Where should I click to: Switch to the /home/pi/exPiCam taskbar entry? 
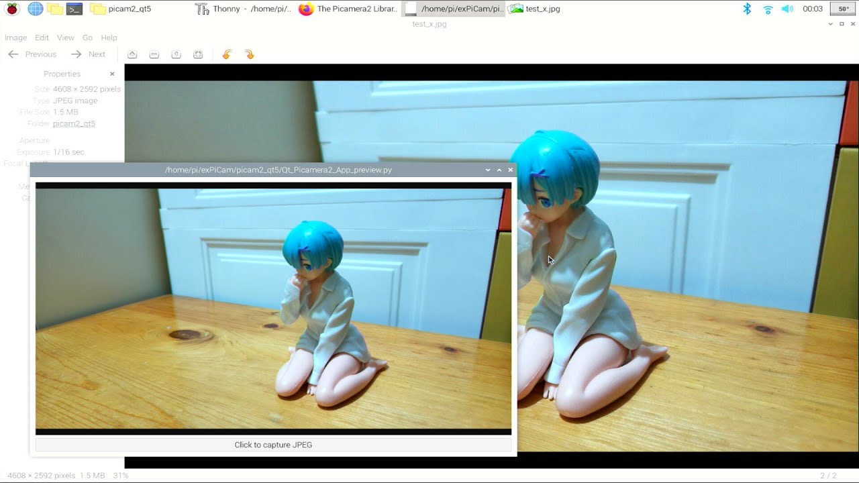453,9
